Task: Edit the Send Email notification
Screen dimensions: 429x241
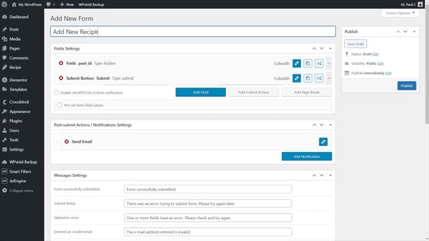Action: [x=323, y=142]
